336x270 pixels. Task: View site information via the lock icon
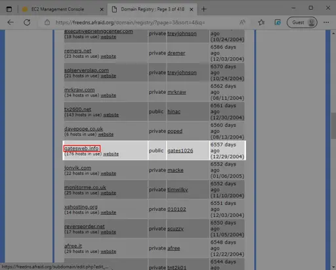pyautogui.click(x=47, y=22)
